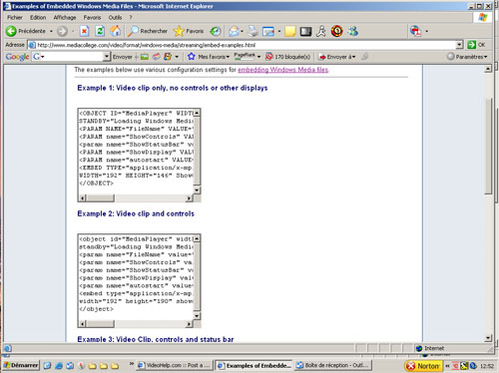The image size is (499, 373).
Task: Follow the embedding Windows Media files link
Action: pyautogui.click(x=283, y=70)
